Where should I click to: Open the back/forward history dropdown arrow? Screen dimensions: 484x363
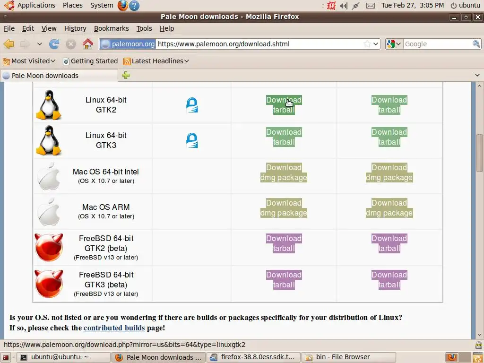[40, 44]
